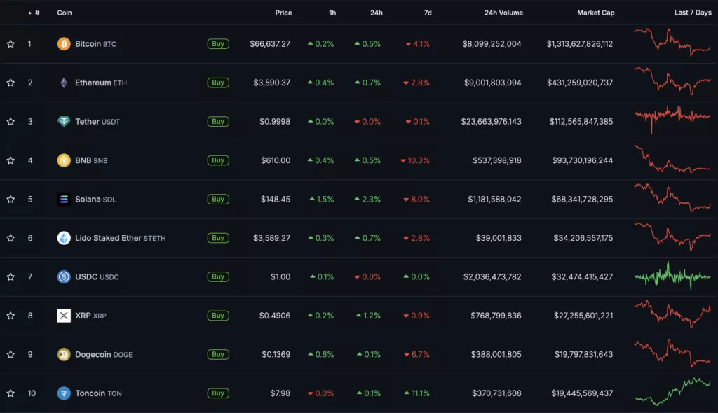Image resolution: width=718 pixels, height=413 pixels.
Task: Open Solana's 7-day sparkline chart
Action: click(x=672, y=198)
